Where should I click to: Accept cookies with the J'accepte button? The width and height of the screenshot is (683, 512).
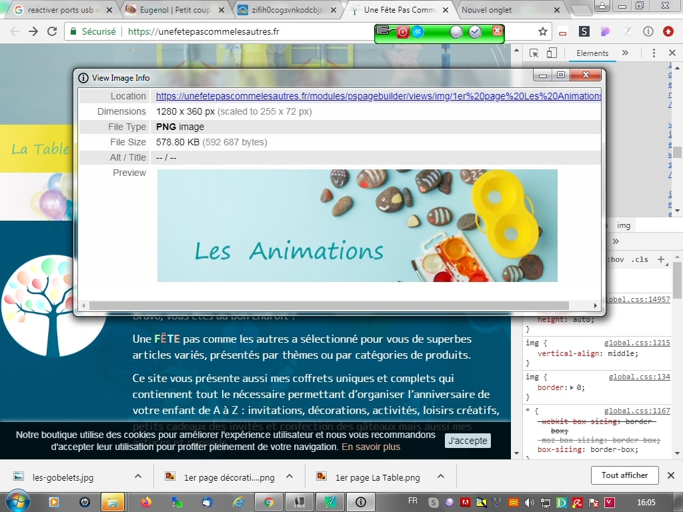[468, 441]
